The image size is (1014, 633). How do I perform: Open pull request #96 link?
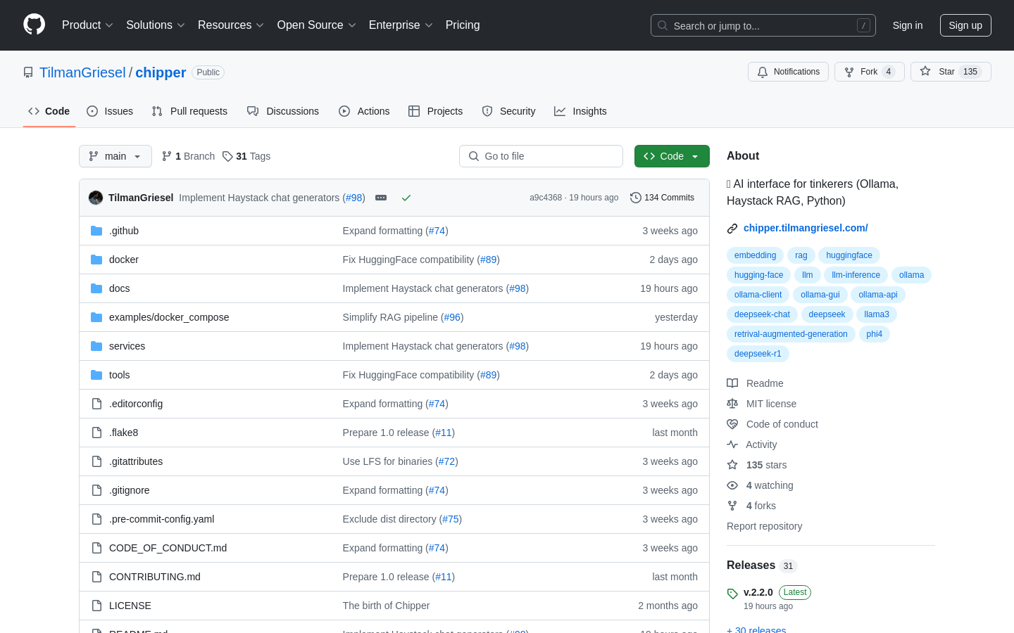click(x=452, y=317)
